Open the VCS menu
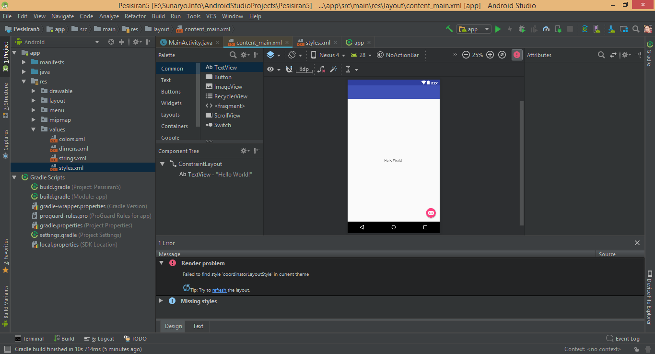655x354 pixels. pos(211,16)
